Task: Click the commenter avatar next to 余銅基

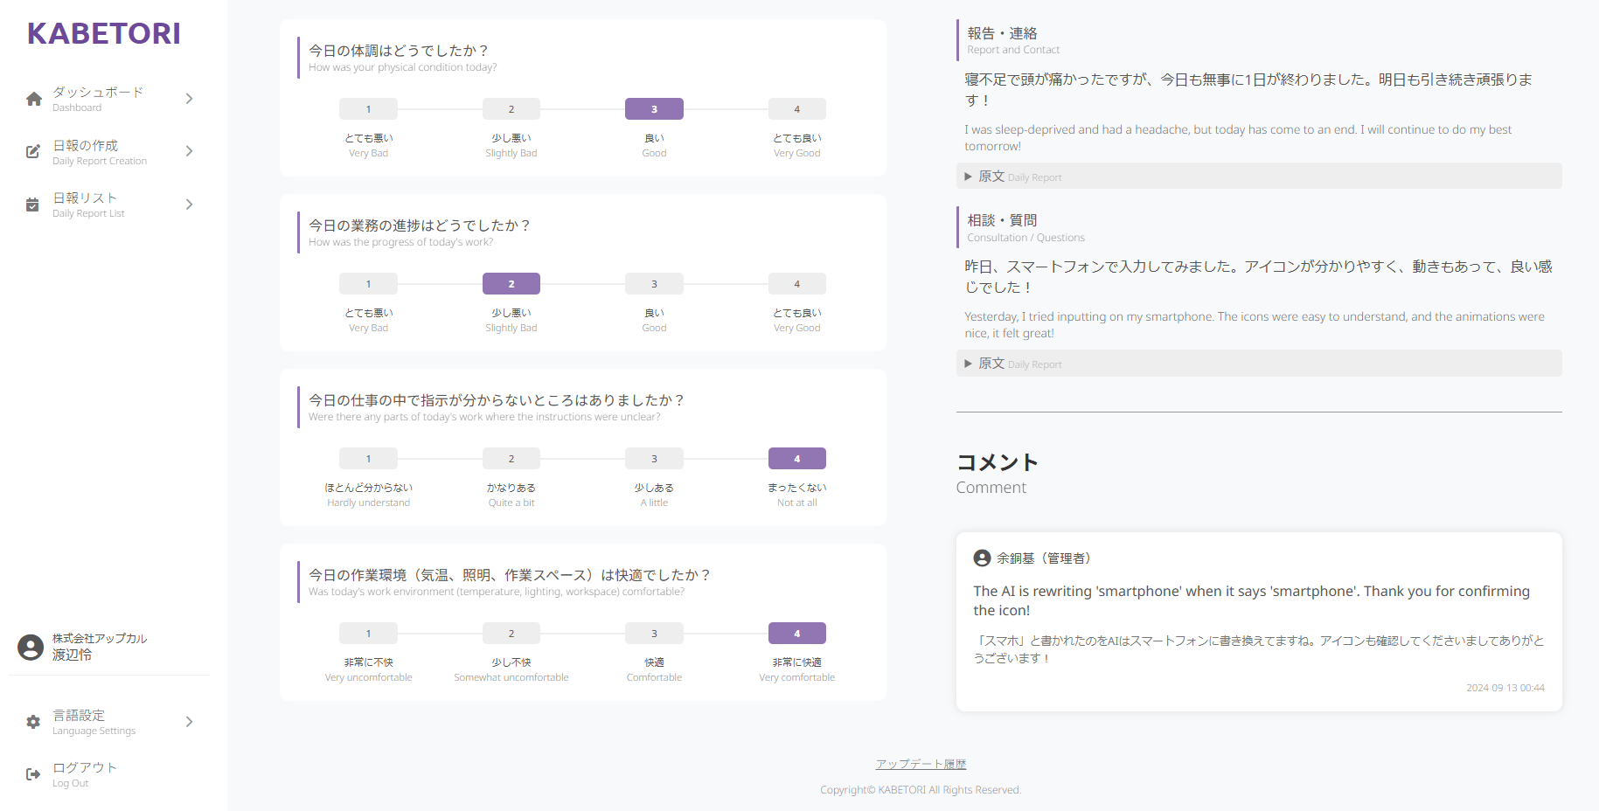Action: (980, 557)
